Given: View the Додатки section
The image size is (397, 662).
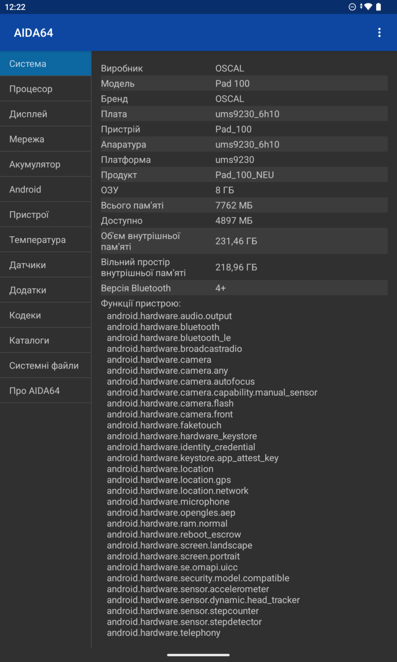Looking at the screenshot, I should [x=46, y=290].
